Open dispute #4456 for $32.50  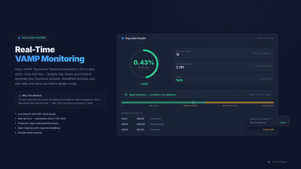(x=197, y=129)
